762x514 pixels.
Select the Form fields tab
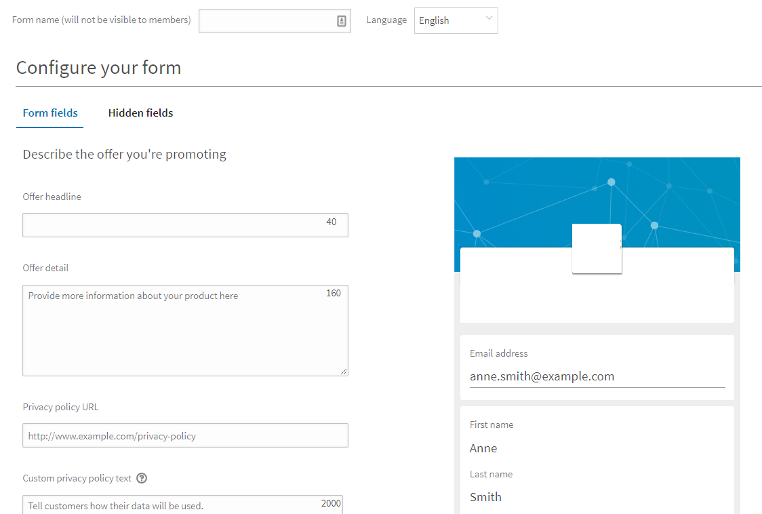50,113
